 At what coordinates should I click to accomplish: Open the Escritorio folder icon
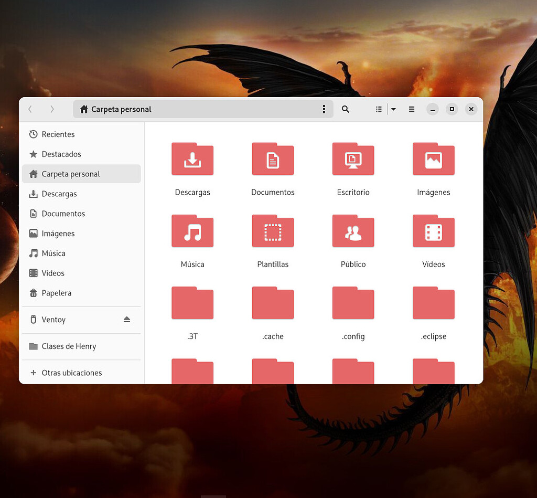tap(353, 159)
